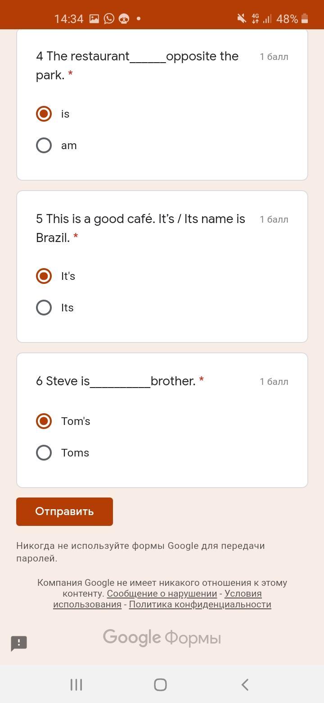Open Политика конфиденциальности link
The height and width of the screenshot is (703, 324).
[x=200, y=604]
